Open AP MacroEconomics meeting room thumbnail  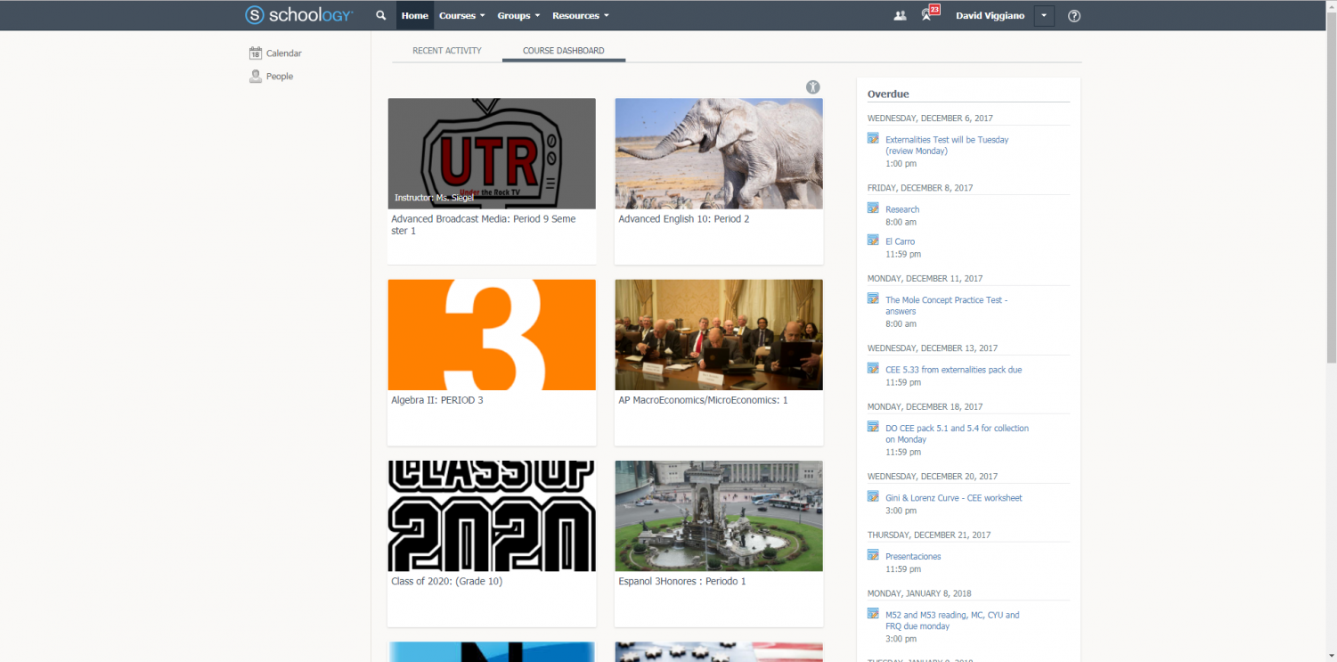(719, 335)
